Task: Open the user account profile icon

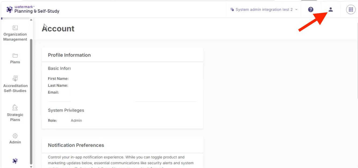Action: click(331, 10)
